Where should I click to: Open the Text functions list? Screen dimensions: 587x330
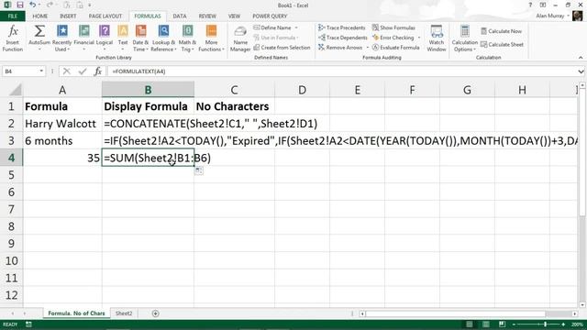[x=123, y=38]
